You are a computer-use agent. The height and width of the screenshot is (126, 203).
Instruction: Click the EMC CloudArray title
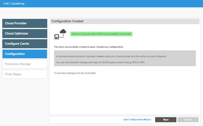(14, 3)
